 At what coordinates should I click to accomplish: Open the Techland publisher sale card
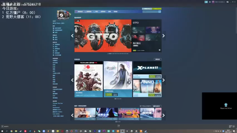pyautogui.click(x=89, y=79)
